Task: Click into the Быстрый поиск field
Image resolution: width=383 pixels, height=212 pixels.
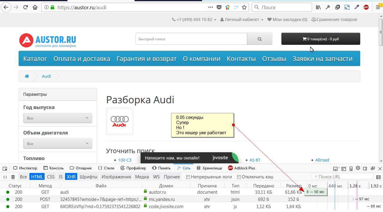Action: (x=191, y=39)
